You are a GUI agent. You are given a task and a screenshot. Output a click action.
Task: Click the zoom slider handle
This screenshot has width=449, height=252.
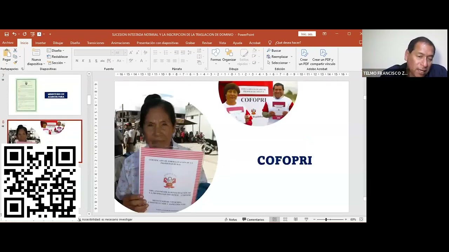(x=326, y=219)
